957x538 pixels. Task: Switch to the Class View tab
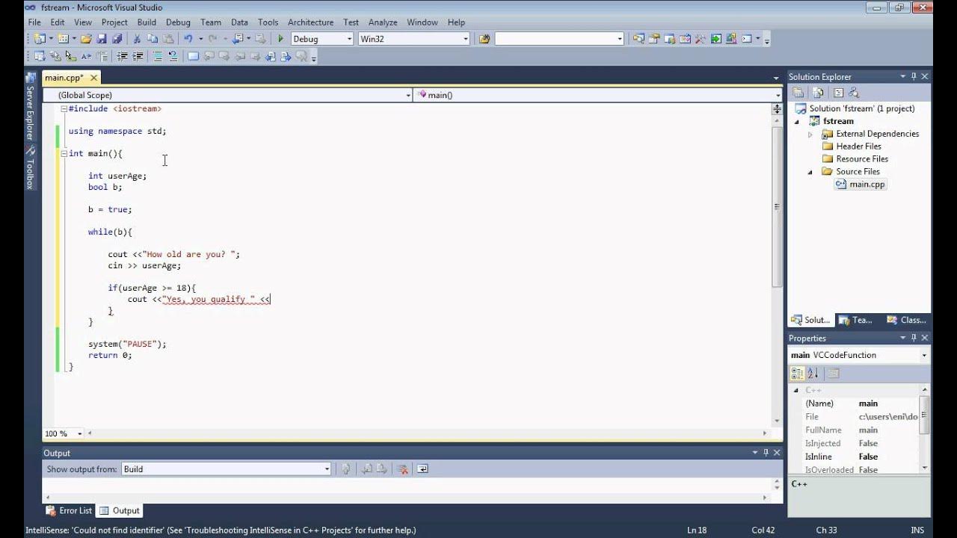pos(907,320)
